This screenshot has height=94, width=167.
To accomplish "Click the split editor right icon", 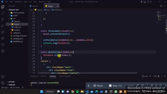I will 161,6.
